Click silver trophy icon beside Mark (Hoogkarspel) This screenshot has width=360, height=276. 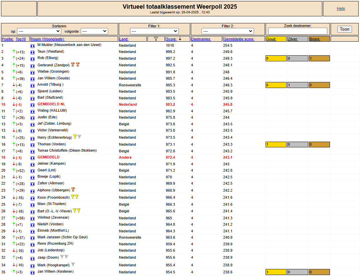[x=73, y=265]
